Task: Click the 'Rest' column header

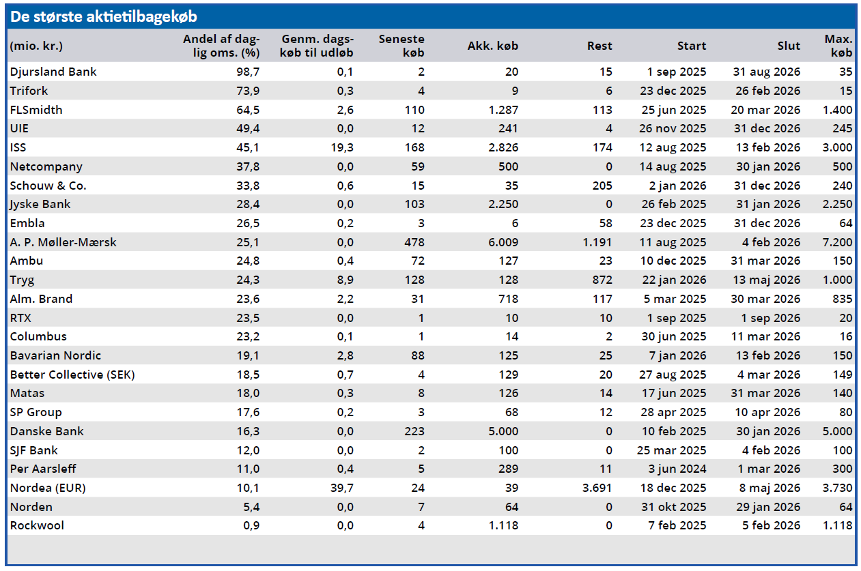Action: click(599, 46)
